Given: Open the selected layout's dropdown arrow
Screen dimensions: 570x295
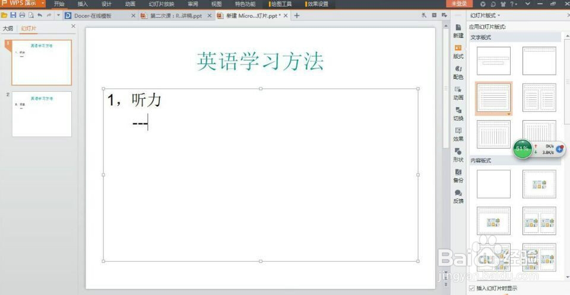Looking at the screenshot, I should click(509, 114).
